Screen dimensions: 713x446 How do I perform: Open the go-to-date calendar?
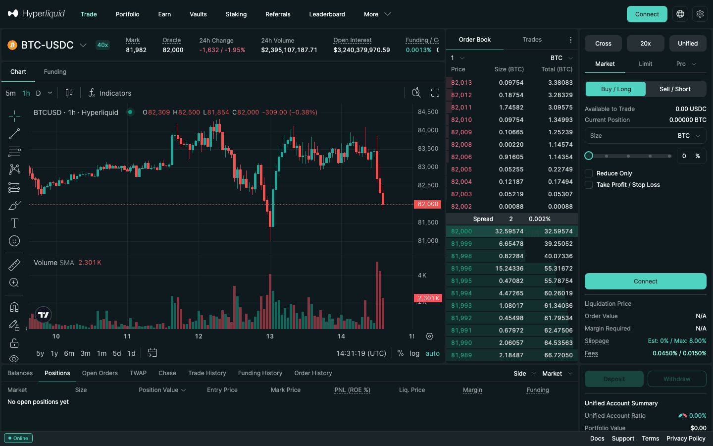[x=153, y=353]
